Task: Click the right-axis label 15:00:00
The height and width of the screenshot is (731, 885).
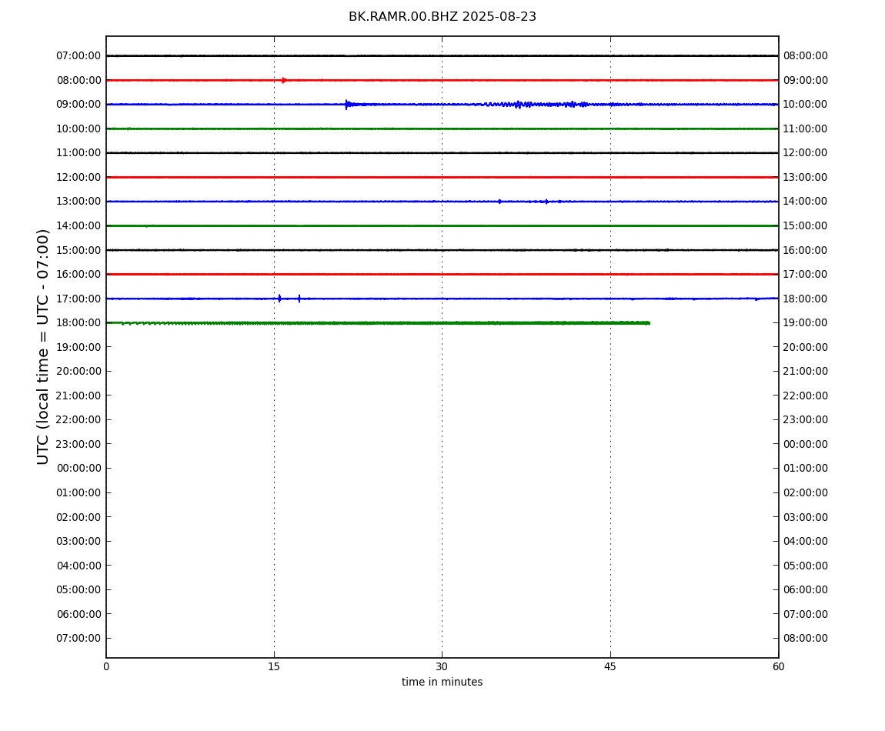Action: [x=806, y=225]
